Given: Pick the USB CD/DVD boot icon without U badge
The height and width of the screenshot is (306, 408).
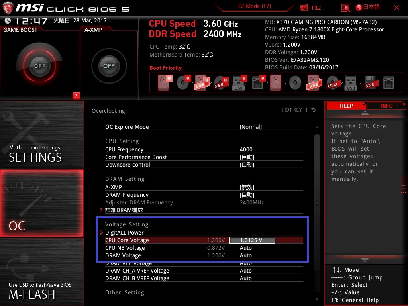Looking at the screenshot, I should (x=332, y=83).
